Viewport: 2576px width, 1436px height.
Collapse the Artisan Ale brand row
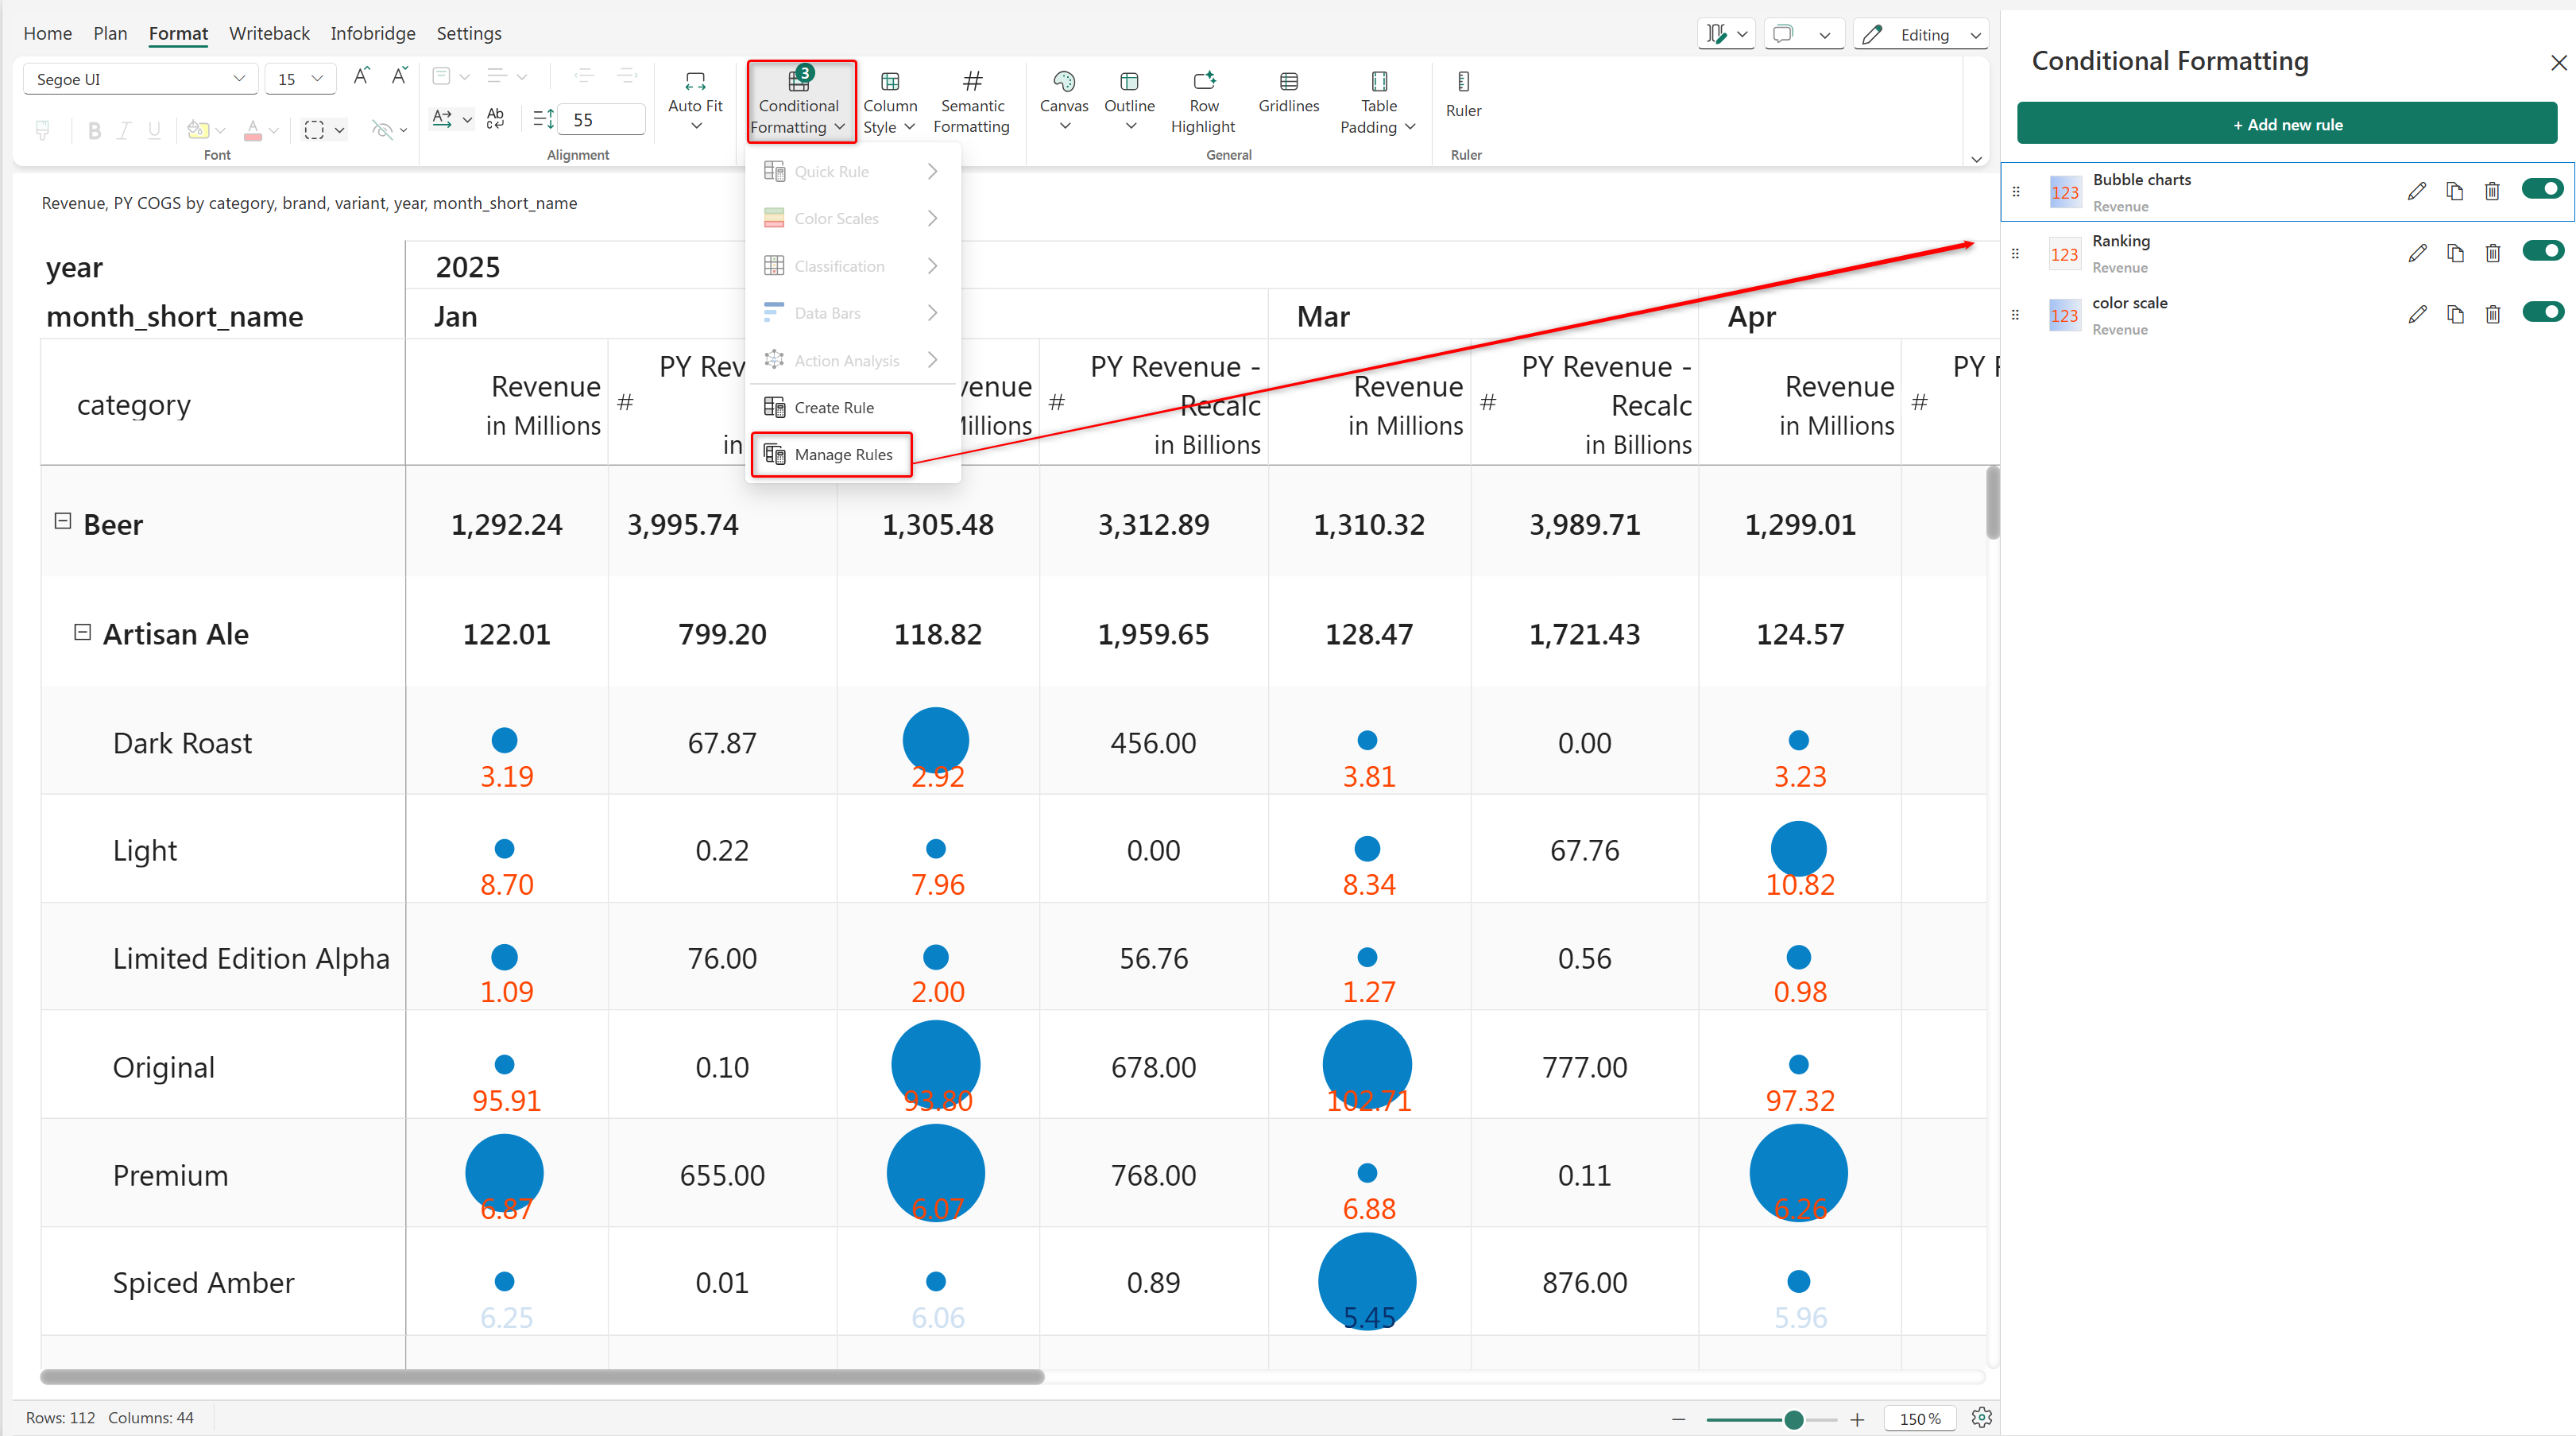point(83,632)
